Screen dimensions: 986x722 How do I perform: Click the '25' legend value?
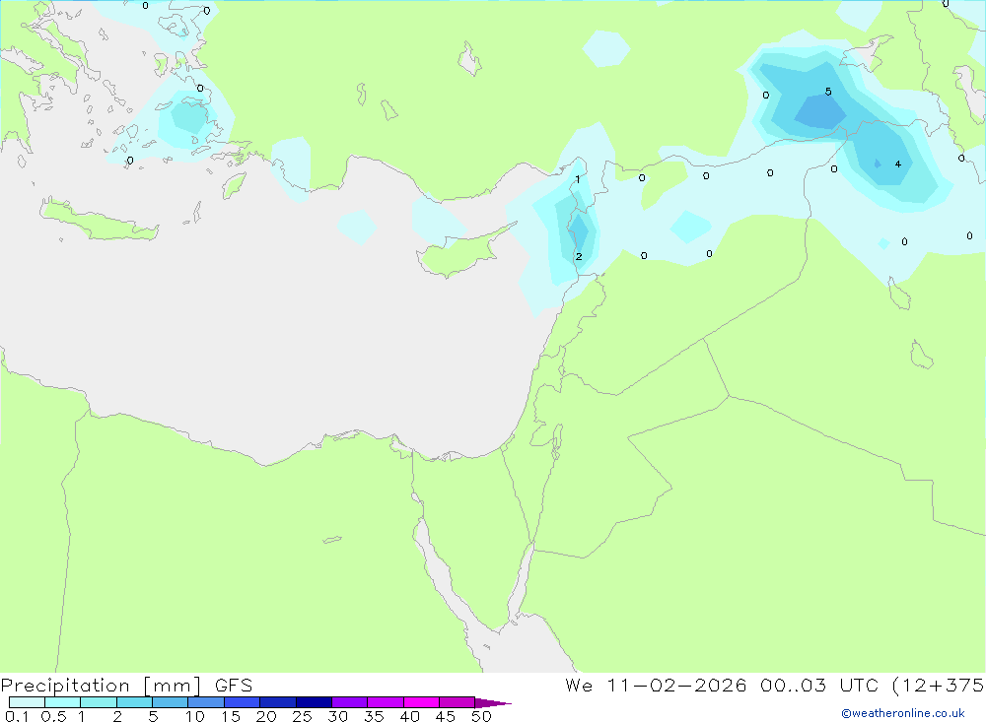click(303, 716)
